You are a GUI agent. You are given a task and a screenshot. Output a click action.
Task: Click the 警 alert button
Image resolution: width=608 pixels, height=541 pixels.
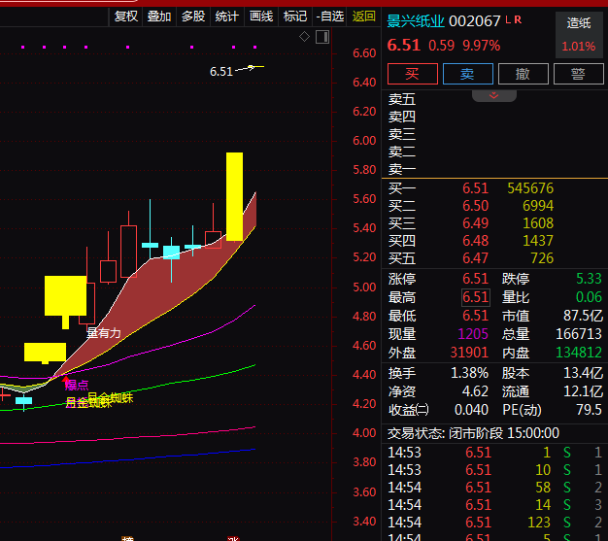tap(579, 74)
